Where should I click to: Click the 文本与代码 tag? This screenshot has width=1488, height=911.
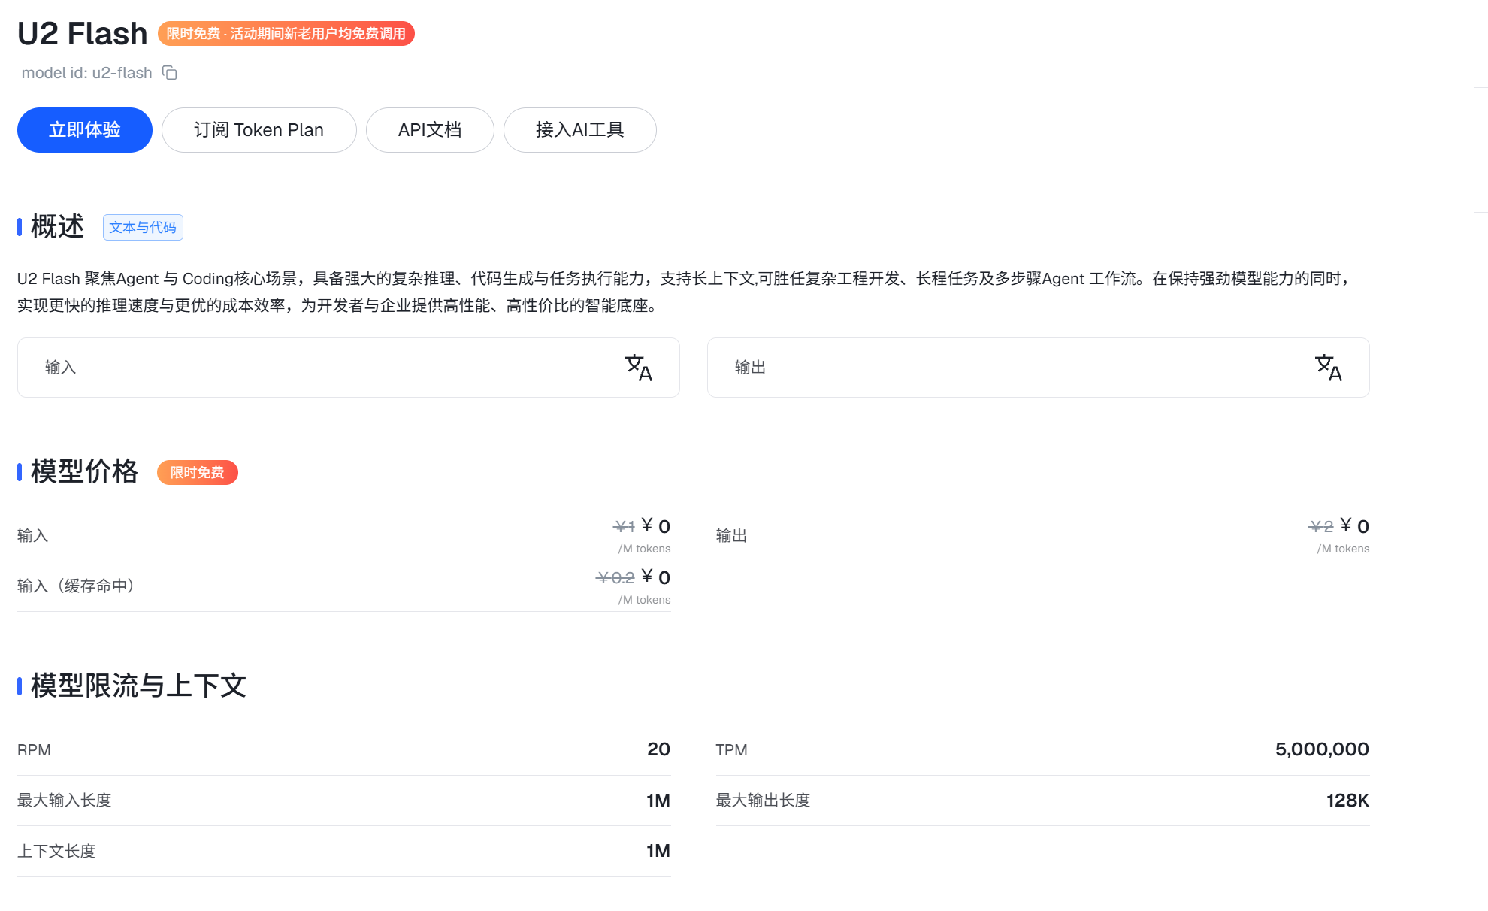pos(143,227)
